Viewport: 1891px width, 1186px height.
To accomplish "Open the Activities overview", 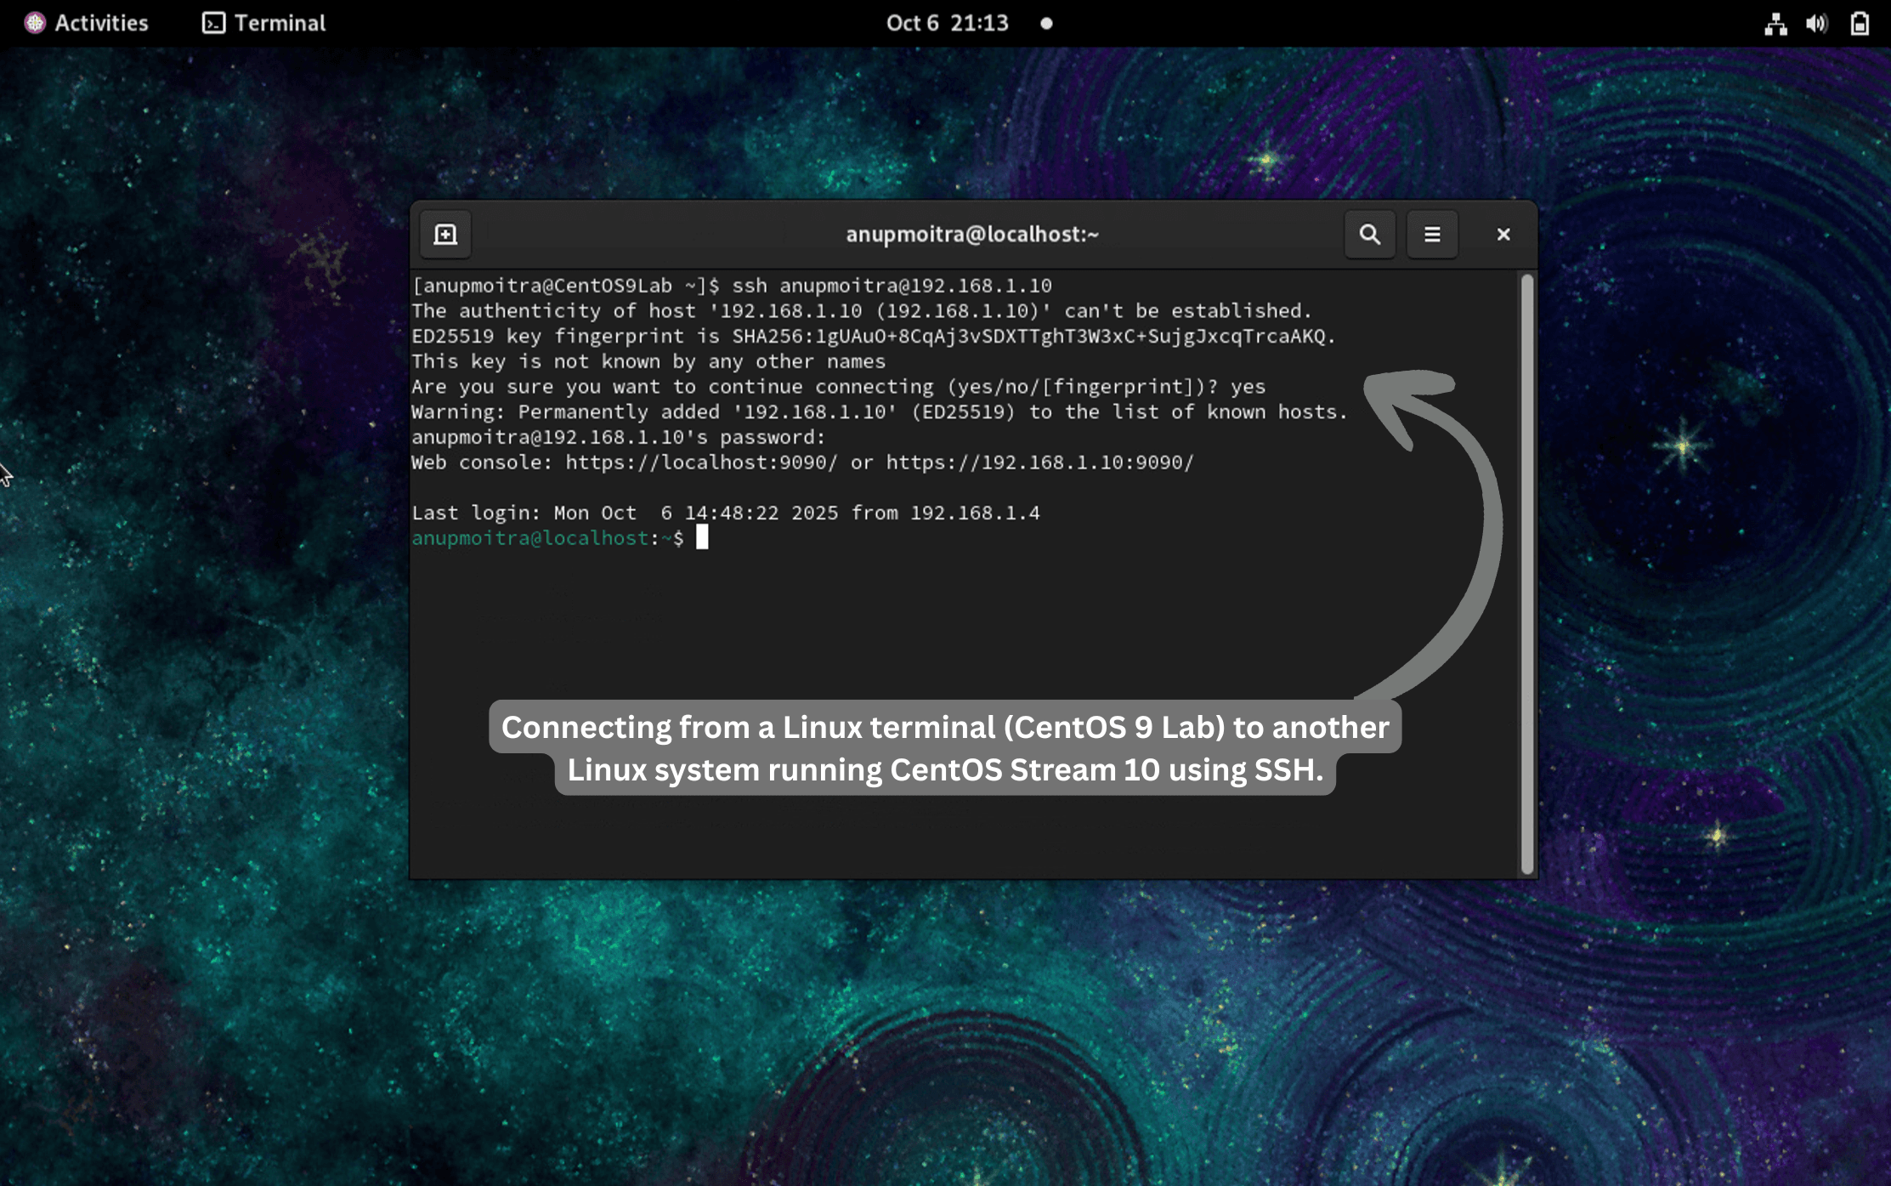I will 100,23.
